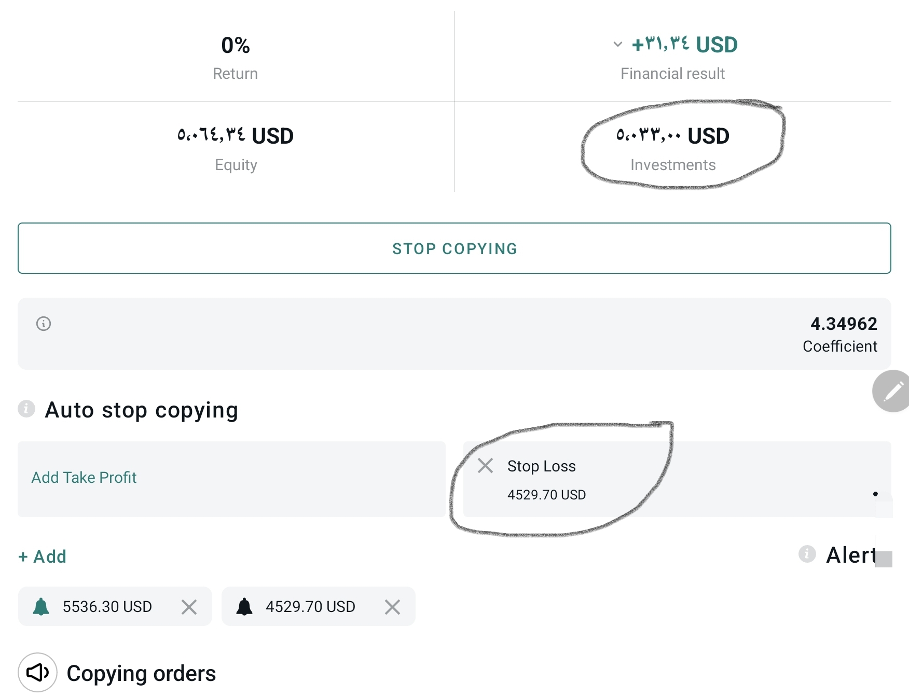Click the Equity amount
Viewport: 909px width, 696px height.
coord(236,136)
